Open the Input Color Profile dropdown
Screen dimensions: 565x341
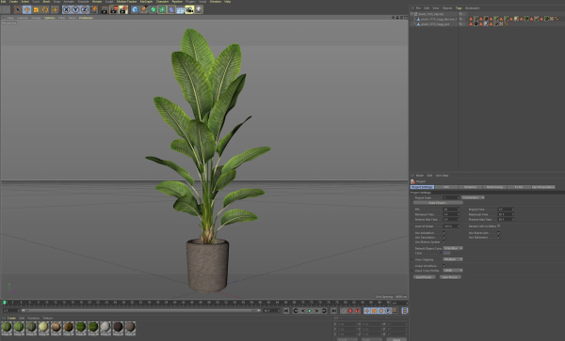453,271
